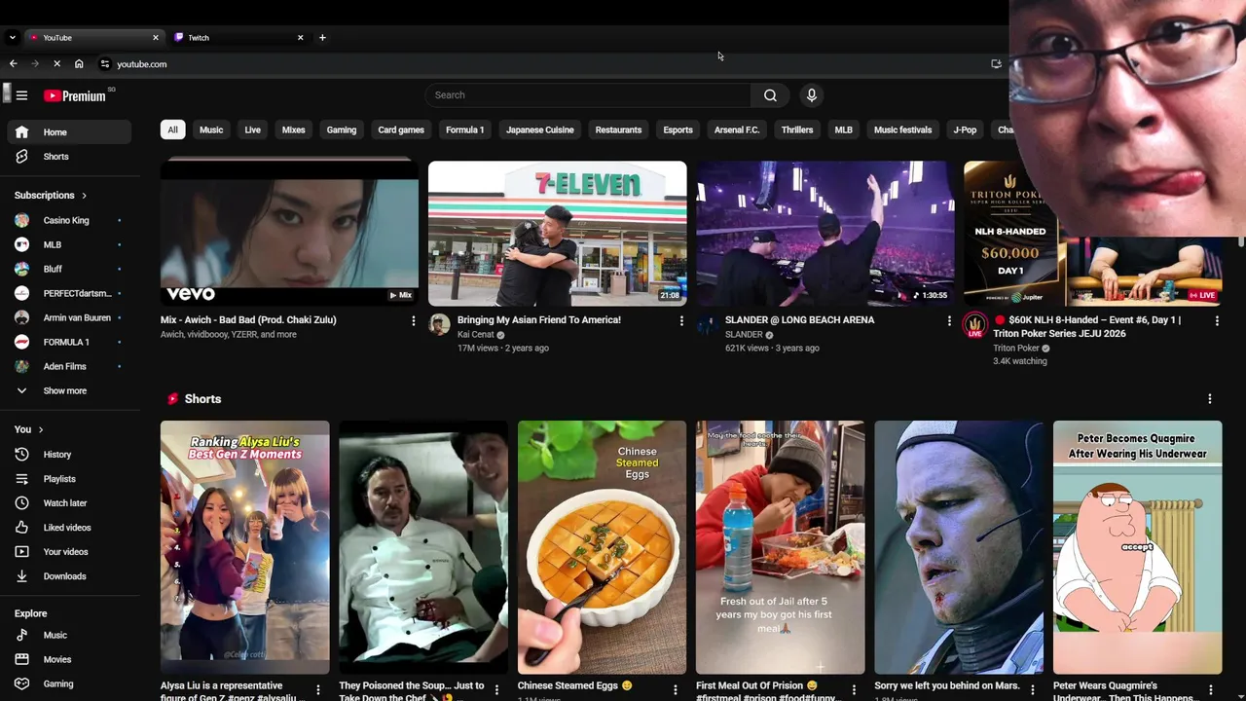Select the Mixes filter chip
The height and width of the screenshot is (701, 1246).
(x=293, y=129)
